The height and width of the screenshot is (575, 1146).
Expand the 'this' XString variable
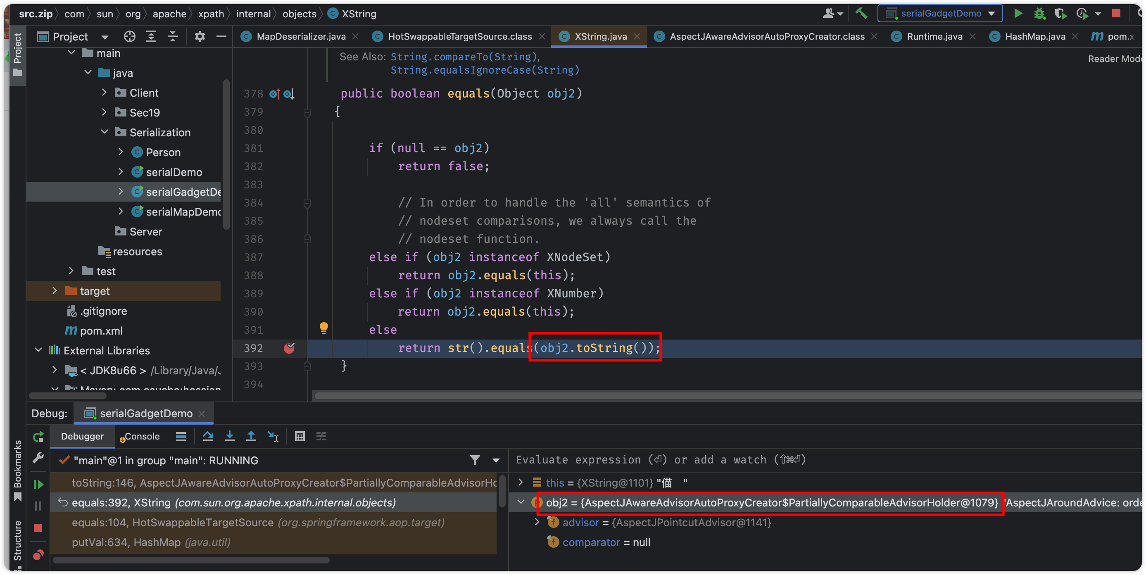(x=521, y=482)
